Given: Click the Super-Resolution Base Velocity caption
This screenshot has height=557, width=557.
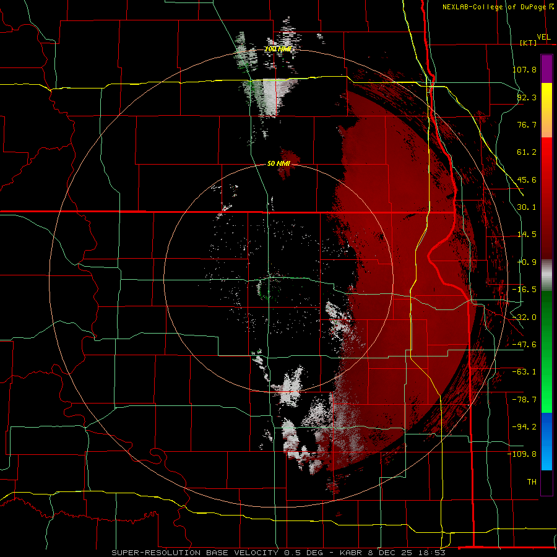Looking at the screenshot, I should [278, 553].
